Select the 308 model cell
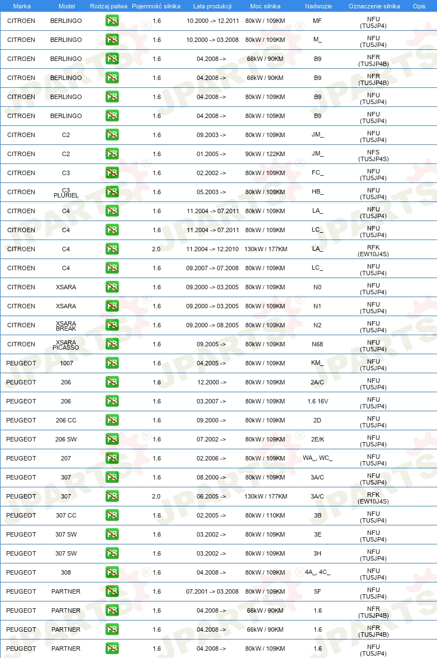The height and width of the screenshot is (658, 437). 66,572
